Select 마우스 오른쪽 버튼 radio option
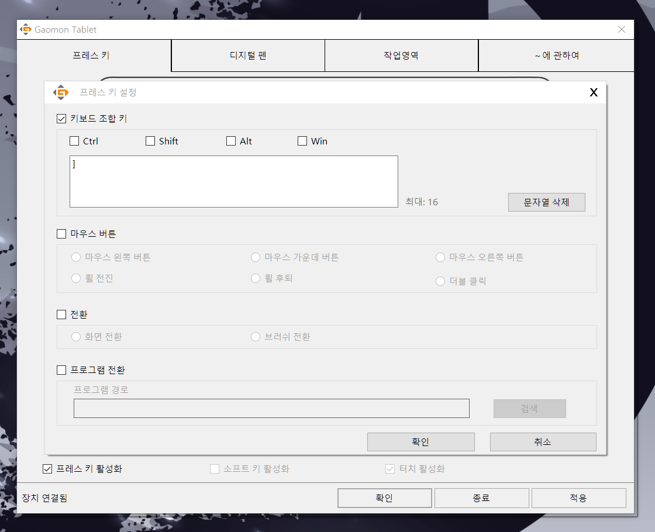This screenshot has width=655, height=532. tap(440, 257)
